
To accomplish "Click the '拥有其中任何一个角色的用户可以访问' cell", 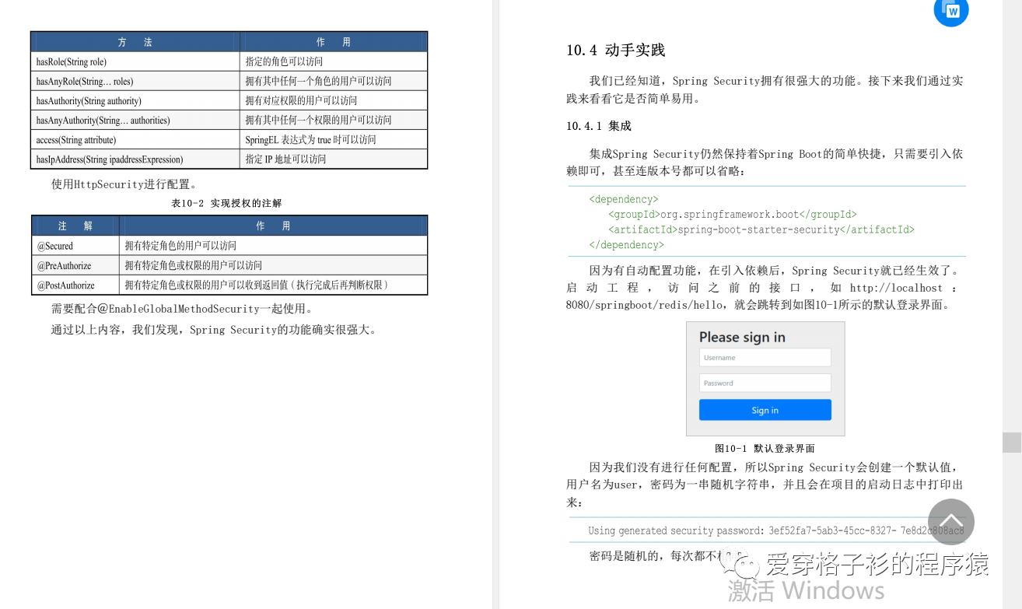I will click(x=334, y=81).
